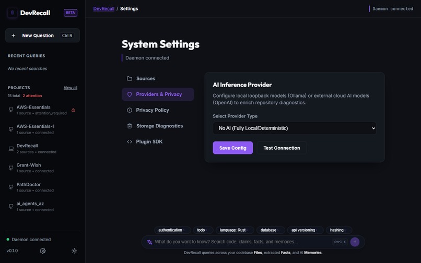Screen dimensions: 421x263
Task: Open the AWS-Essentials project
Action: (x=42, y=110)
